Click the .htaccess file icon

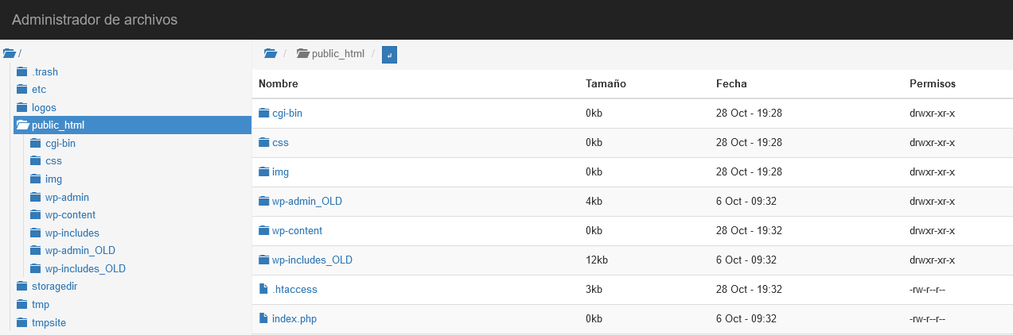[x=263, y=290]
